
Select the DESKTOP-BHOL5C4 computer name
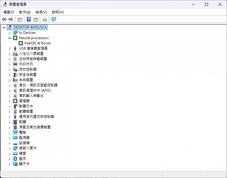(x=30, y=27)
